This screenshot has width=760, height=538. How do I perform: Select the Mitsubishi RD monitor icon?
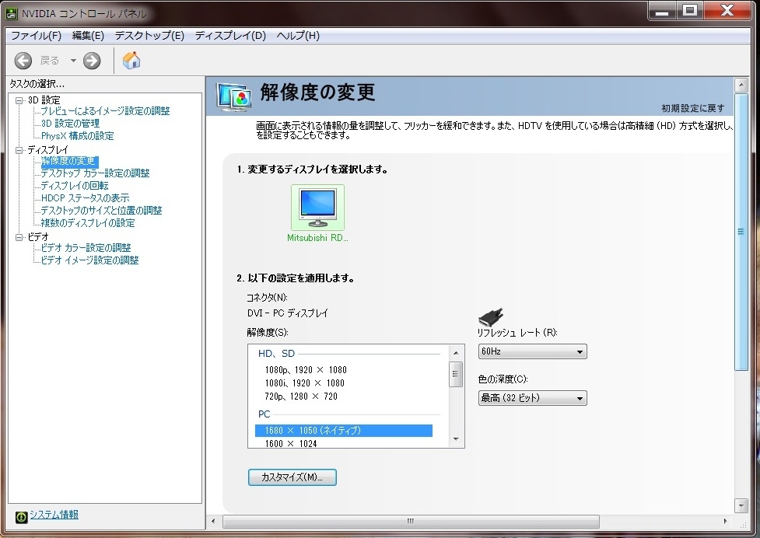[317, 208]
